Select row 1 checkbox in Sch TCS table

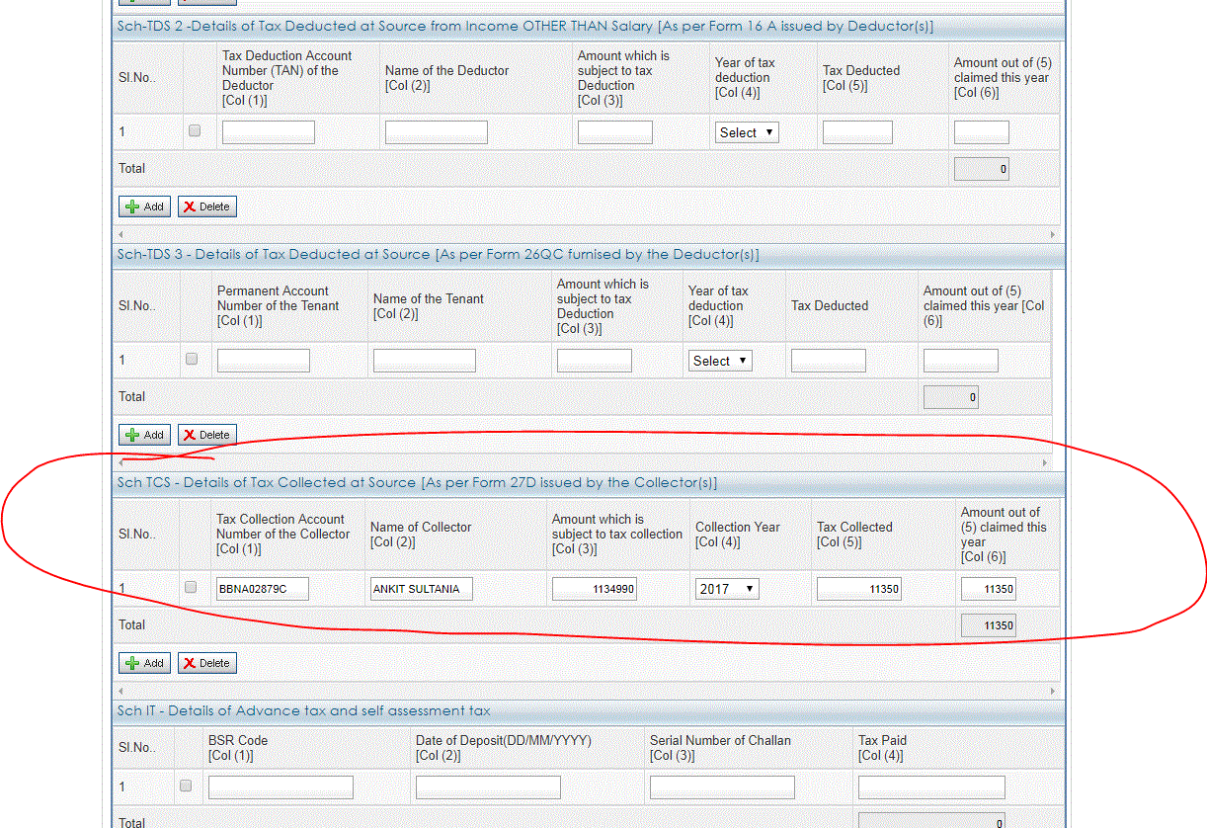(190, 587)
